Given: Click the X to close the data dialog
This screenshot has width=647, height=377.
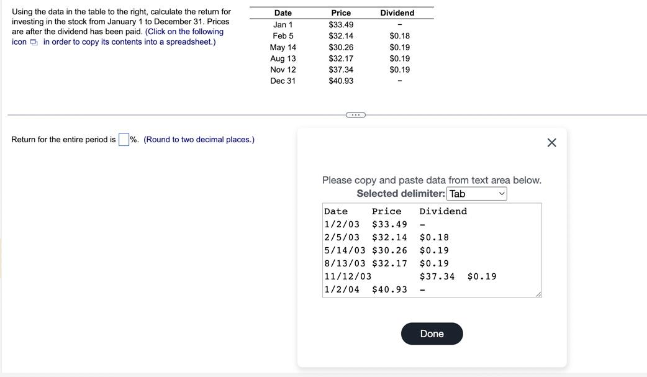Looking at the screenshot, I should (x=551, y=142).
